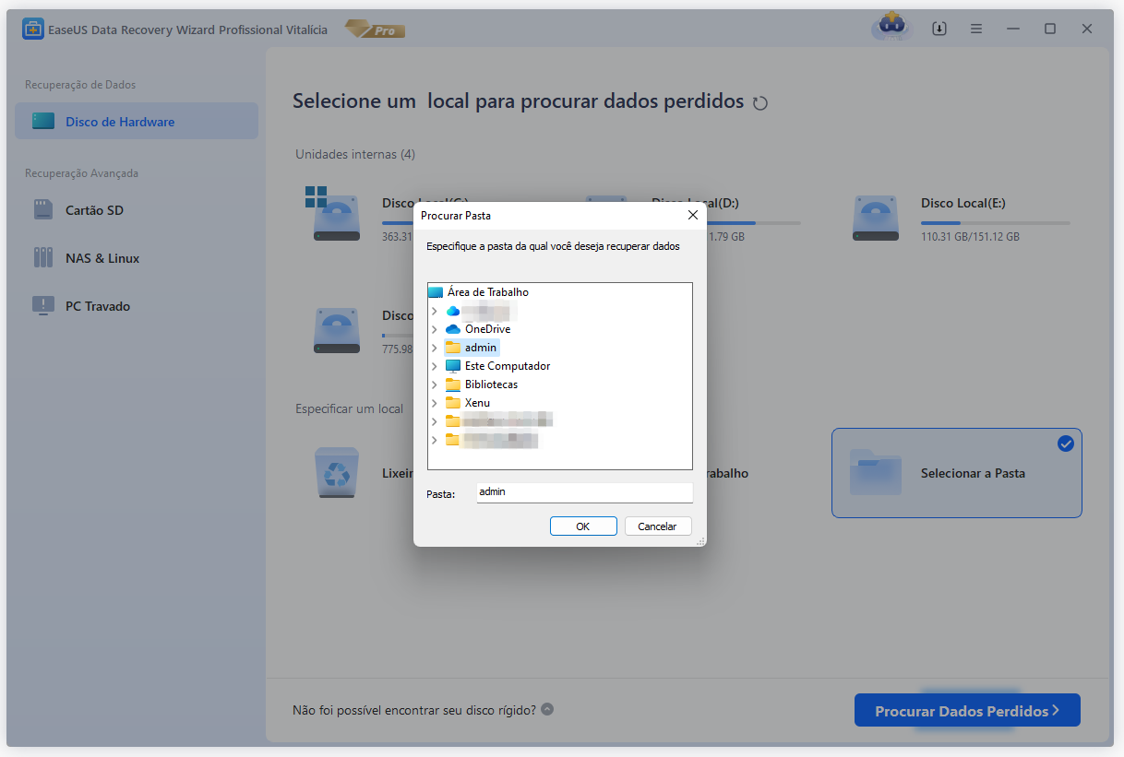The height and width of the screenshot is (757, 1124).
Task: Select the Disco Local(C:) drive icon
Action: pos(334,216)
